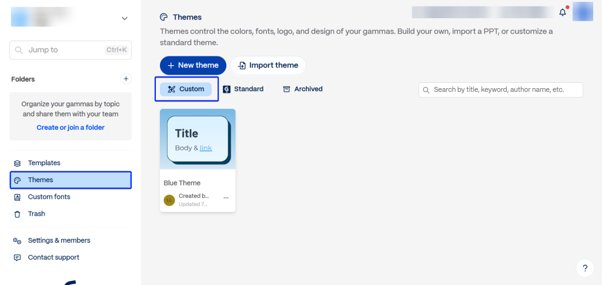Click the Create or join a folder link
The width and height of the screenshot is (602, 285).
coord(71,128)
